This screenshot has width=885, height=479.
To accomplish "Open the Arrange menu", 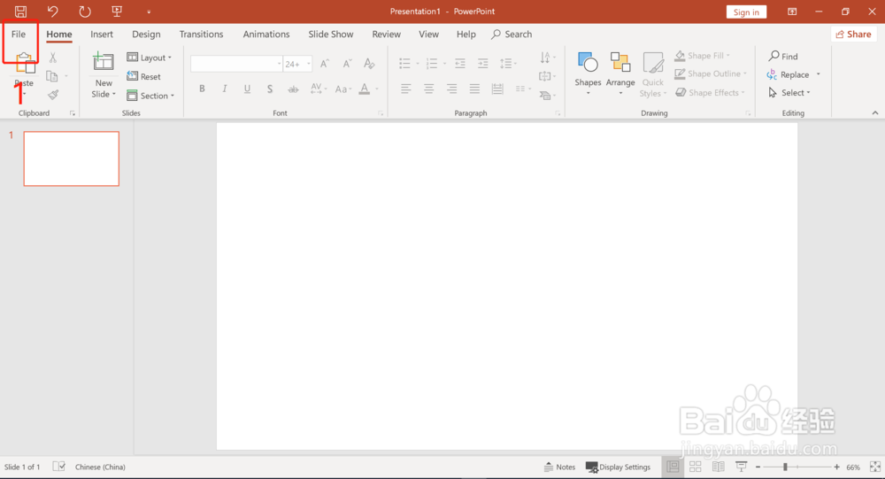I will 620,73.
